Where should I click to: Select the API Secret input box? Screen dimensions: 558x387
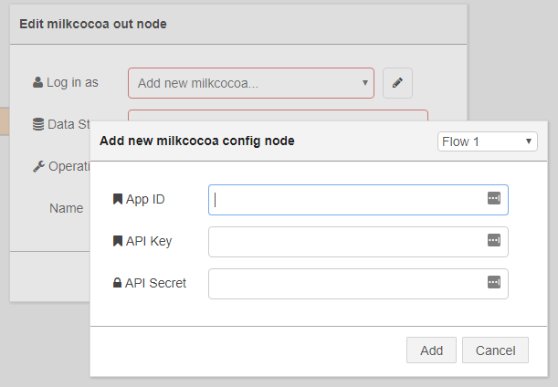pos(347,283)
